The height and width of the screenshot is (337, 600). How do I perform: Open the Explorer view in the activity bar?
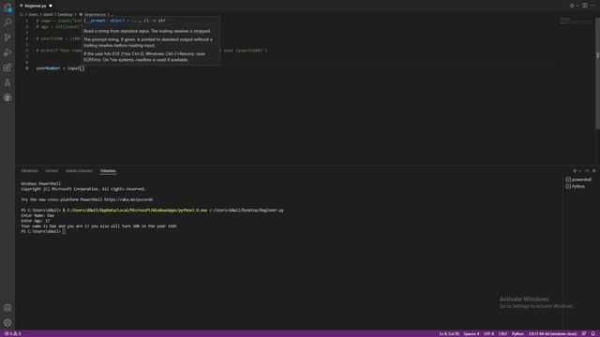coord(7,7)
